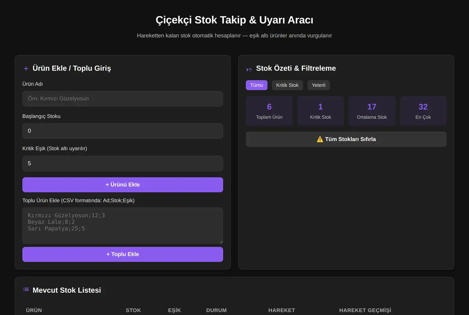Viewport: 469px width, 315px height.
Task: Select the Tümü filter tab
Action: 257,85
